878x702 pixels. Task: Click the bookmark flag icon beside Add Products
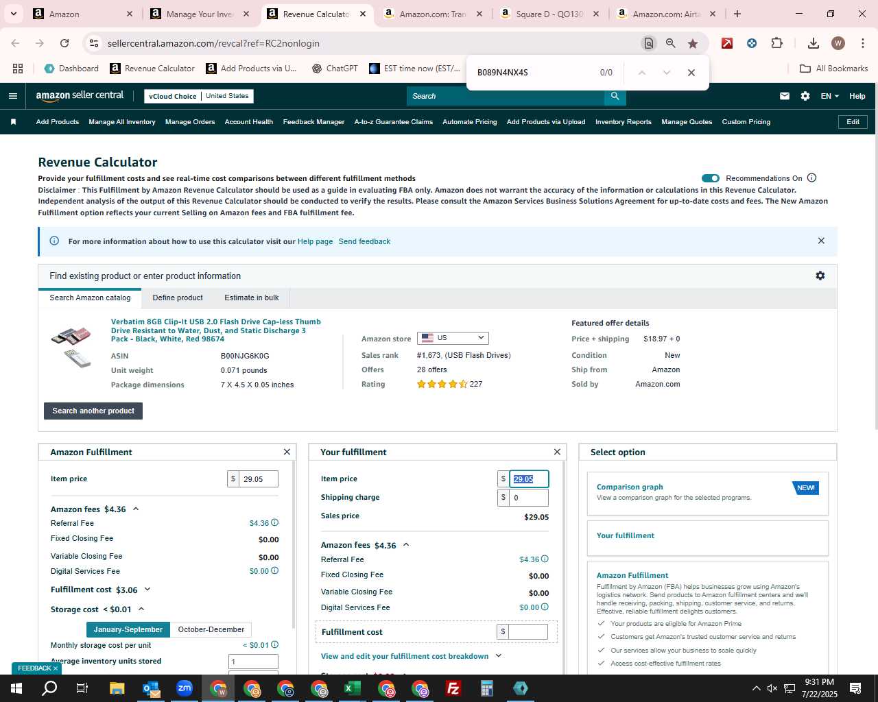pyautogui.click(x=13, y=122)
